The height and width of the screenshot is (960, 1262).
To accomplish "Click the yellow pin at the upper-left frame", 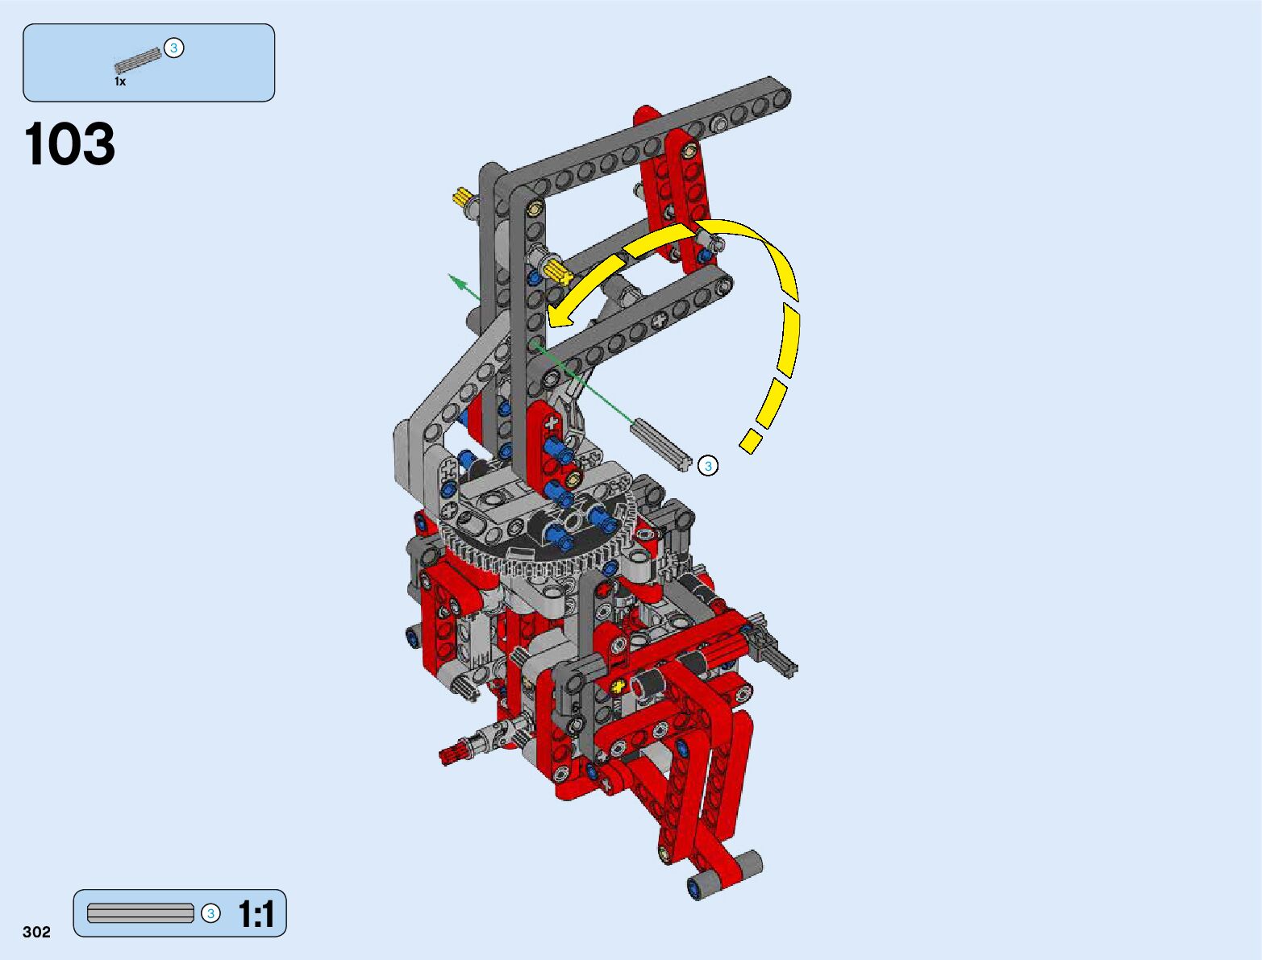I will [x=462, y=196].
